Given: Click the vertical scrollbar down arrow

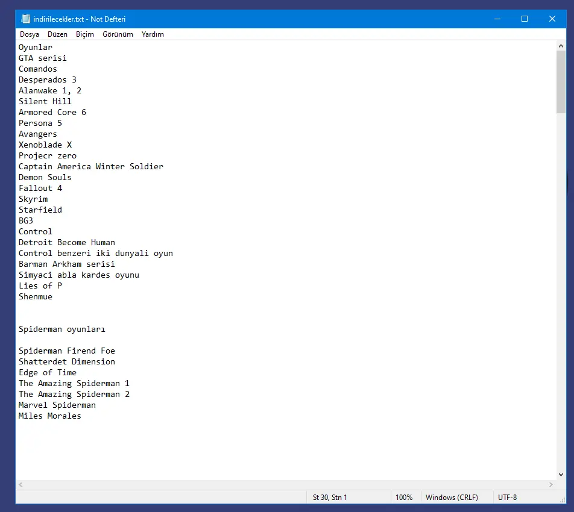Looking at the screenshot, I should (561, 475).
